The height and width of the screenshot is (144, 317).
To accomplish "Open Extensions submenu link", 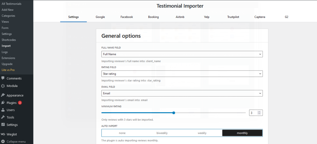I will 8,58.
